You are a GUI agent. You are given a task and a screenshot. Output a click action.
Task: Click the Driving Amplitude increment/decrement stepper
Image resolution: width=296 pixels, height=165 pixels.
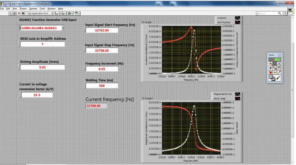click(19, 67)
